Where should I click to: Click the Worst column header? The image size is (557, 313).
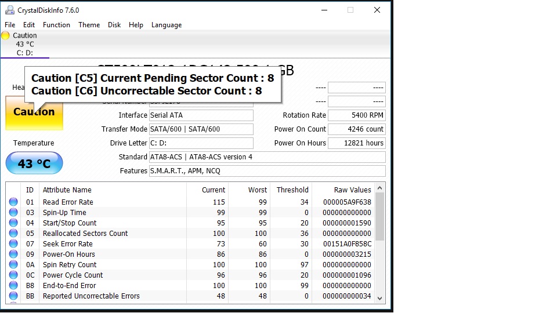point(249,190)
